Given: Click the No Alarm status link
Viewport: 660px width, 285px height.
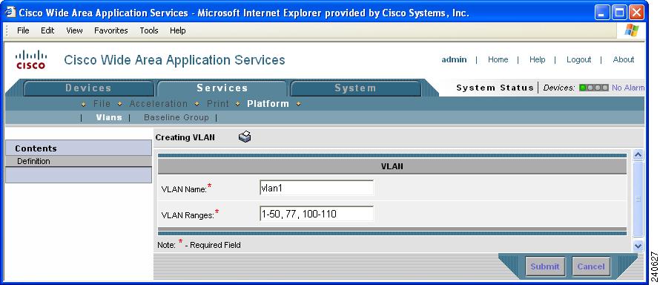Looking at the screenshot, I should (627, 88).
